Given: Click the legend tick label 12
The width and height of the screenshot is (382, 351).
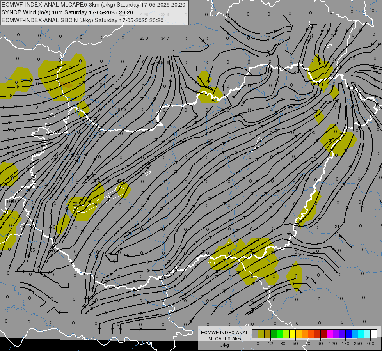Looking at the screenshot, I should point(270,344).
